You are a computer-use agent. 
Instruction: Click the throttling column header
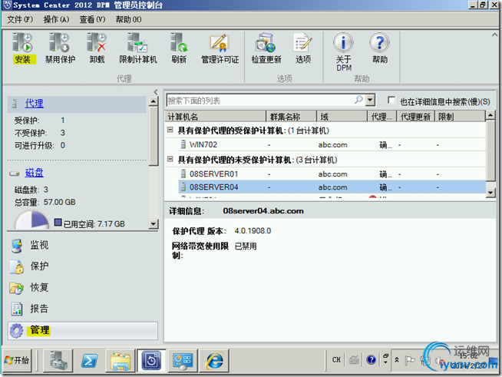(460, 116)
